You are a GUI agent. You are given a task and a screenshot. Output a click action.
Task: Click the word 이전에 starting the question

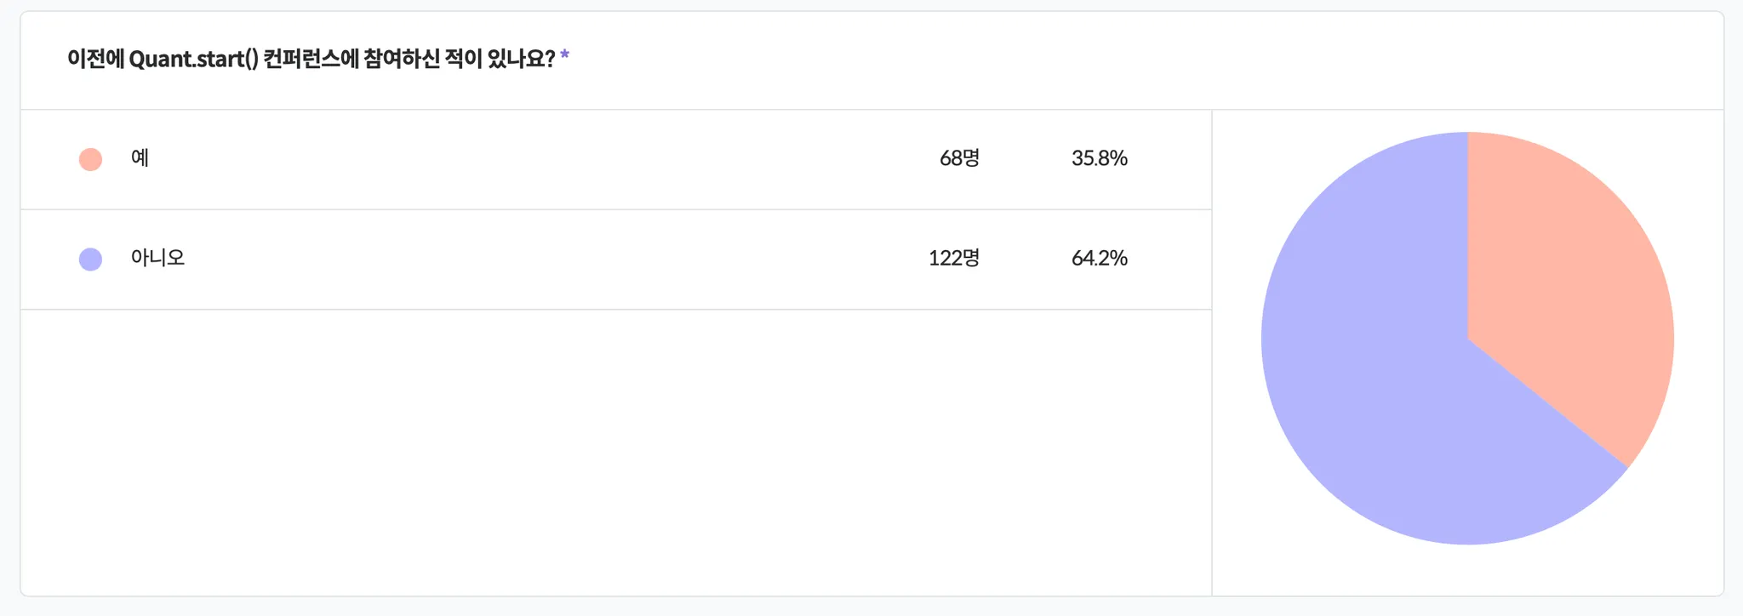(x=95, y=59)
